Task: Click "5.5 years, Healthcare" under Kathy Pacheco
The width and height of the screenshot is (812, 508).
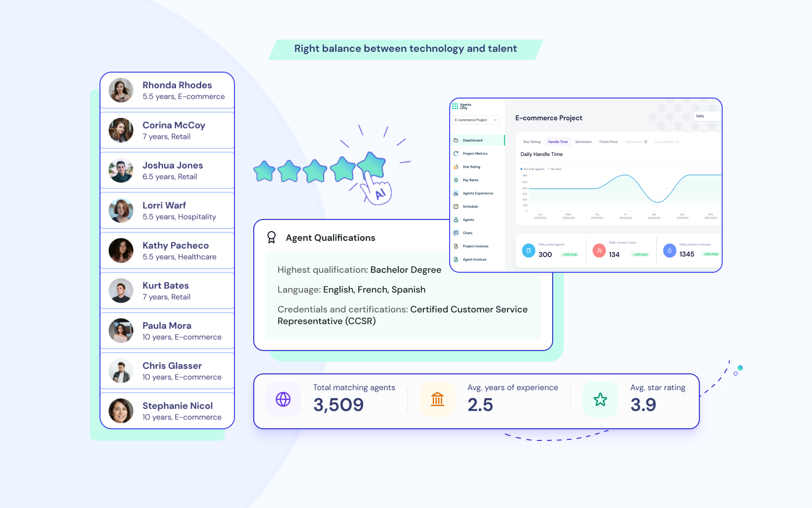Action: [179, 257]
